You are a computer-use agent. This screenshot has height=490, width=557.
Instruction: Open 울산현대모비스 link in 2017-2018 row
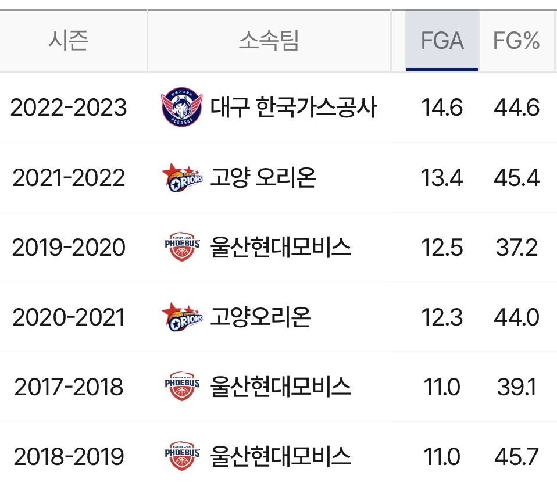click(x=281, y=387)
